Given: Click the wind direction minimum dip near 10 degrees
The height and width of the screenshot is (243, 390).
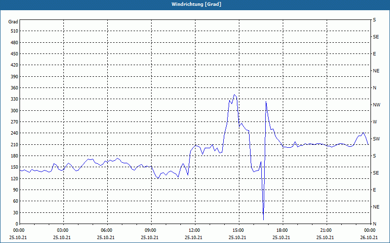Looking at the screenshot, I should (x=263, y=220).
